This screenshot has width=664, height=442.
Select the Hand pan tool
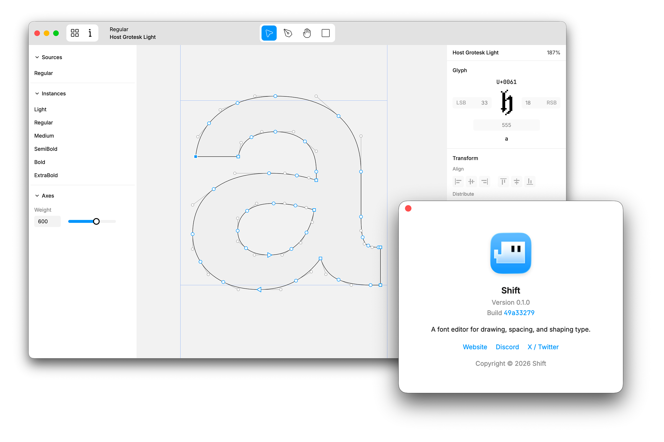pyautogui.click(x=307, y=33)
